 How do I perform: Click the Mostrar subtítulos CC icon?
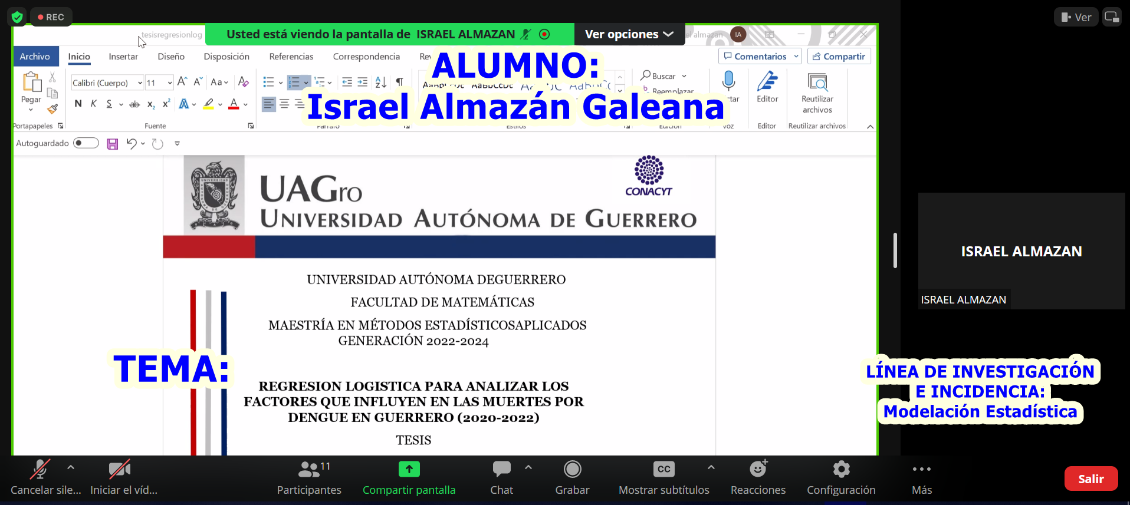coord(663,470)
